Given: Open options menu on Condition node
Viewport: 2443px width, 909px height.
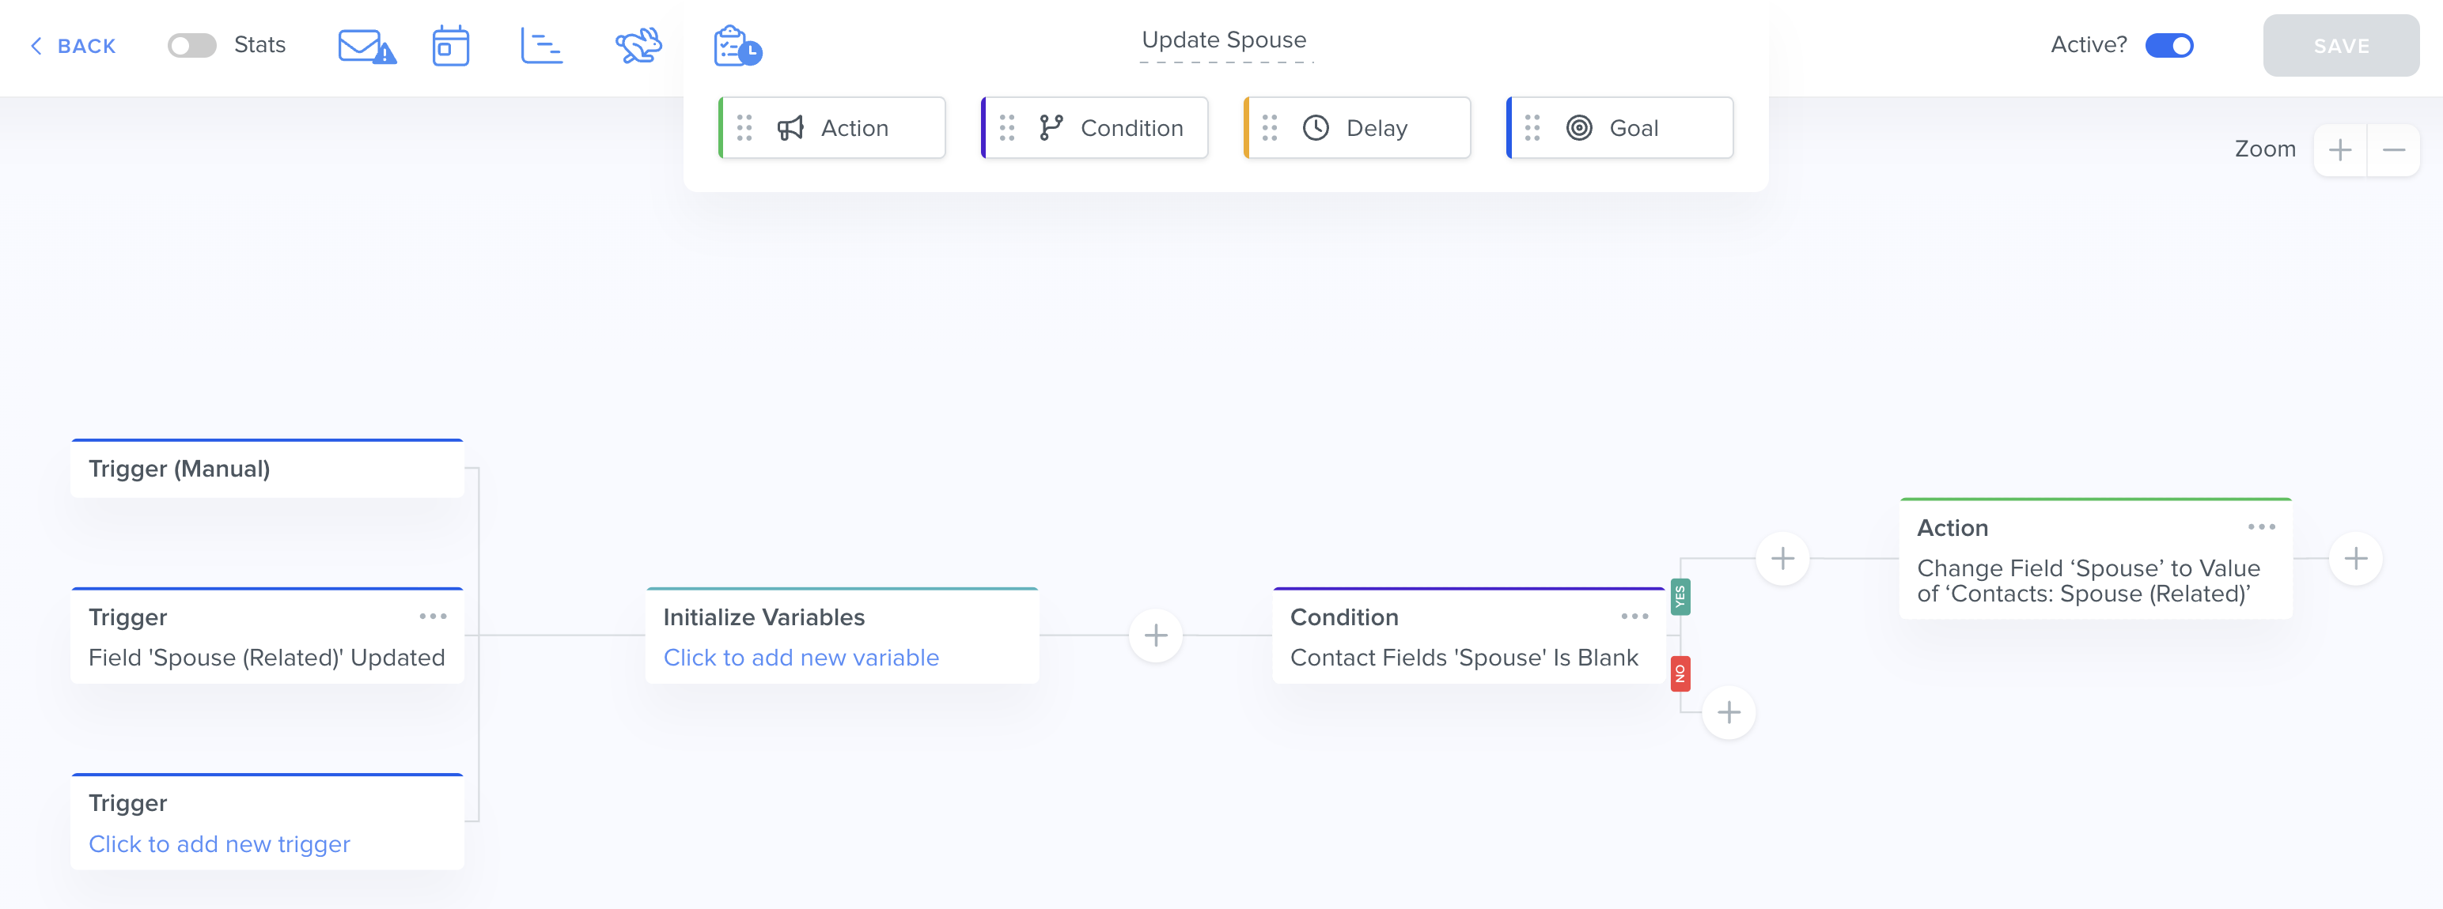Looking at the screenshot, I should tap(1634, 616).
